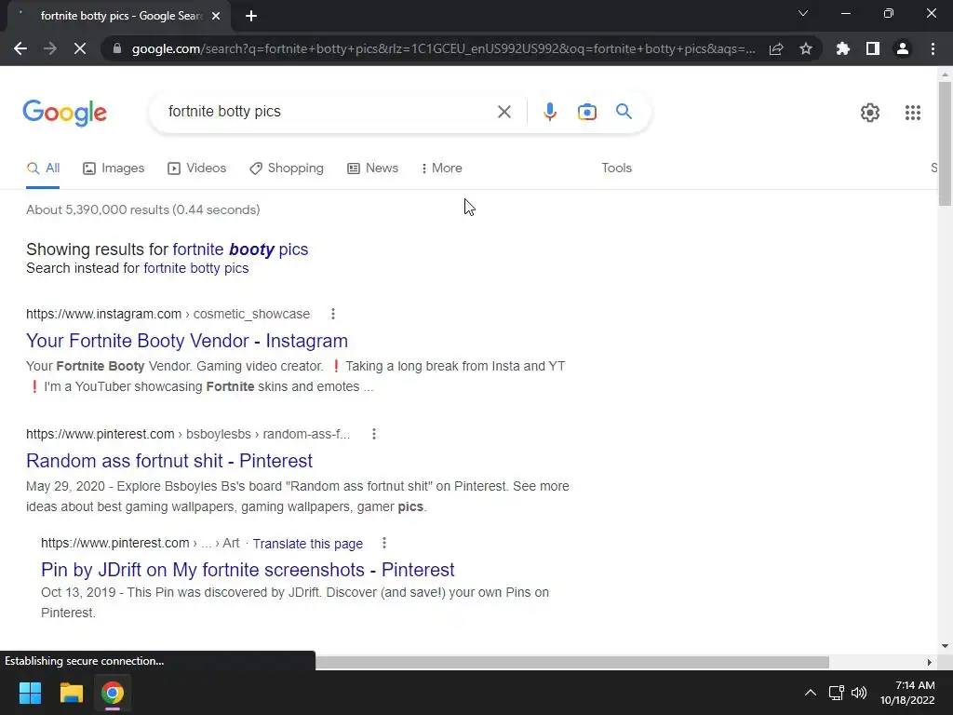Go to Google home via the logo

pyautogui.click(x=64, y=113)
